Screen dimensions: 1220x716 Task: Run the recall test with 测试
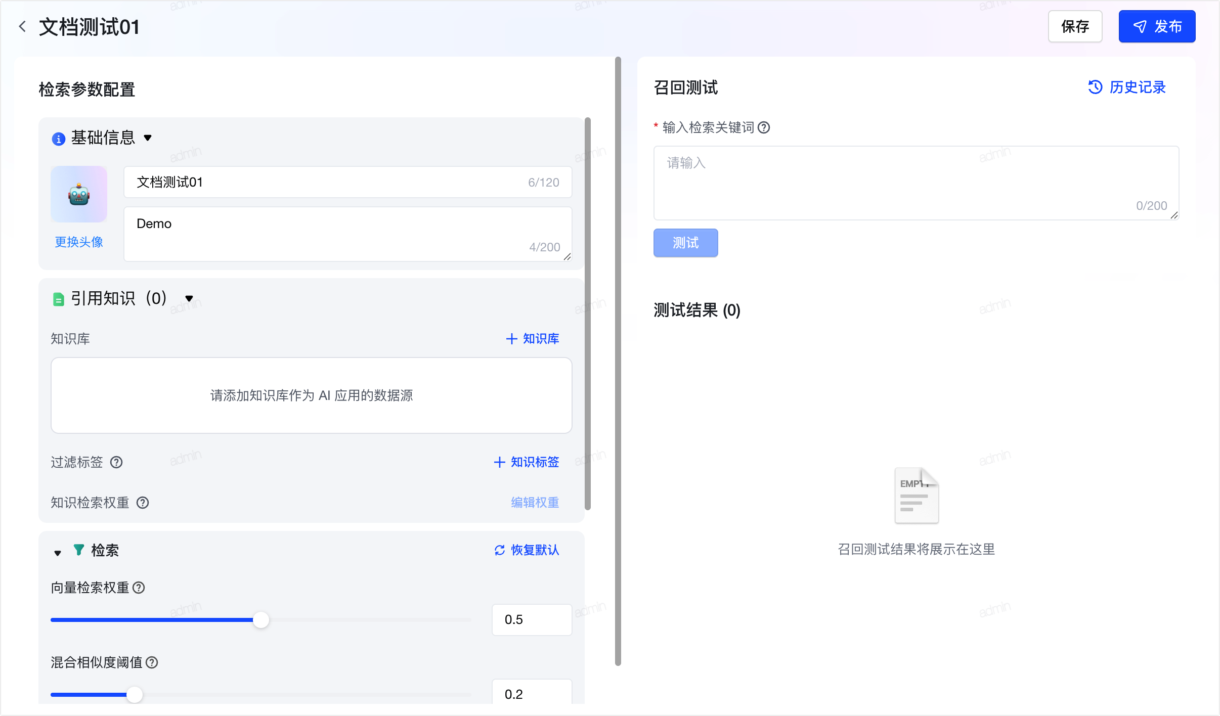click(x=685, y=243)
